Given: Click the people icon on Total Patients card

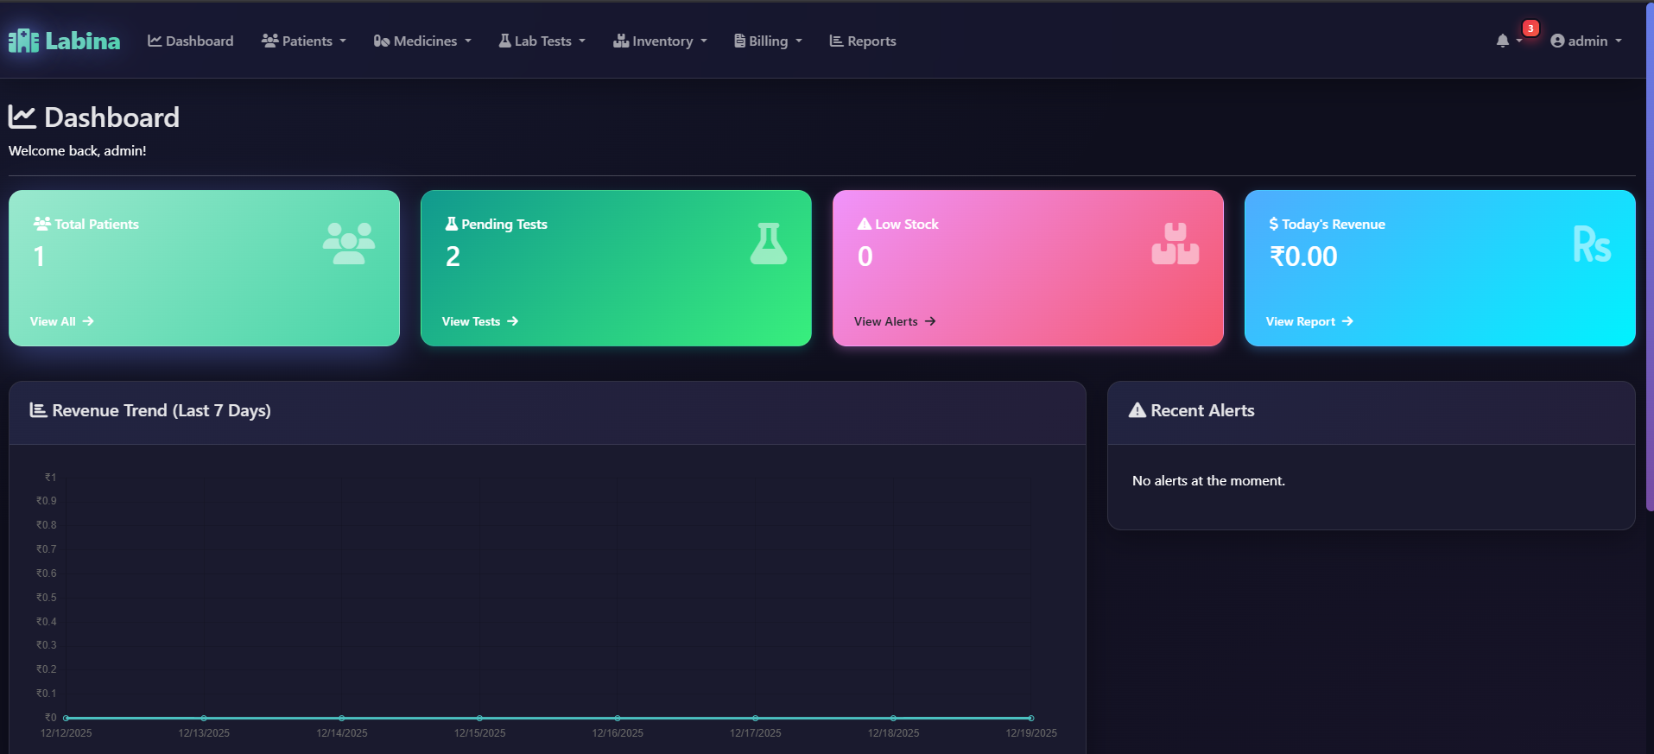Looking at the screenshot, I should pos(349,244).
